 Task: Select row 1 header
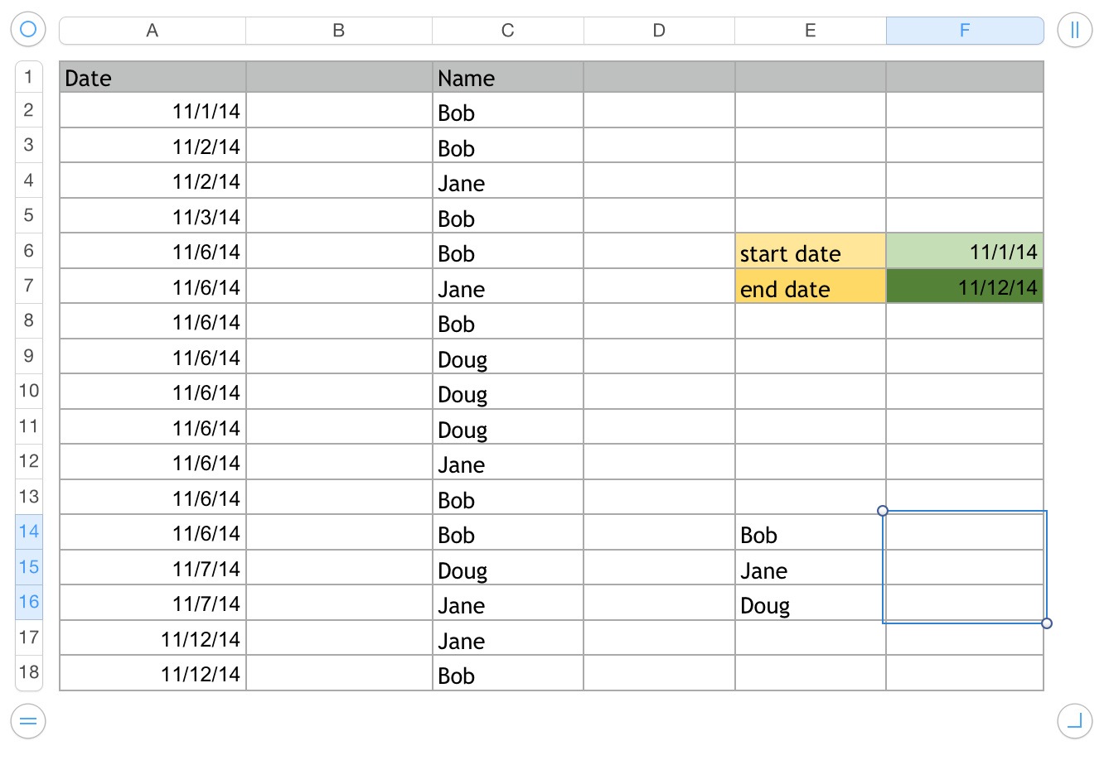coord(28,76)
